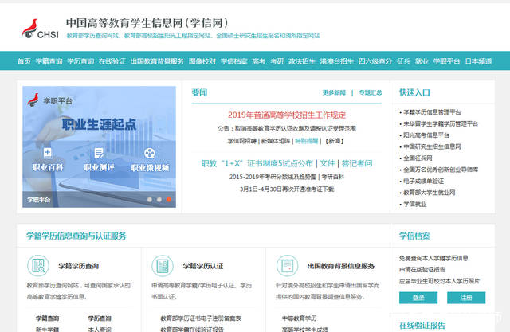Open the 在线验证 nav item

[112, 61]
